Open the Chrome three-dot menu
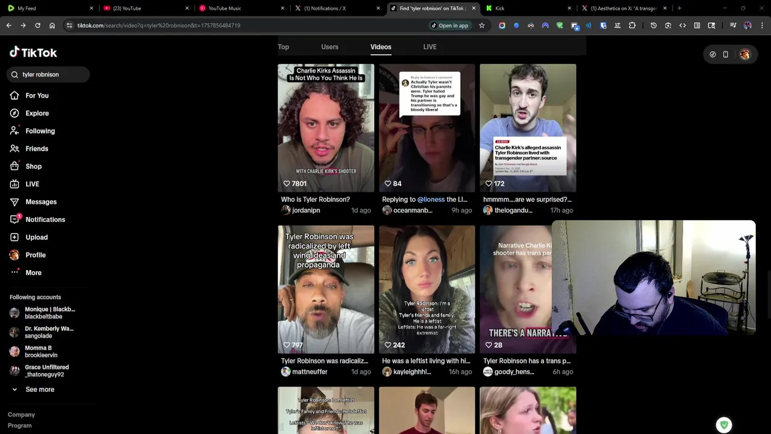The height and width of the screenshot is (434, 771). click(762, 25)
